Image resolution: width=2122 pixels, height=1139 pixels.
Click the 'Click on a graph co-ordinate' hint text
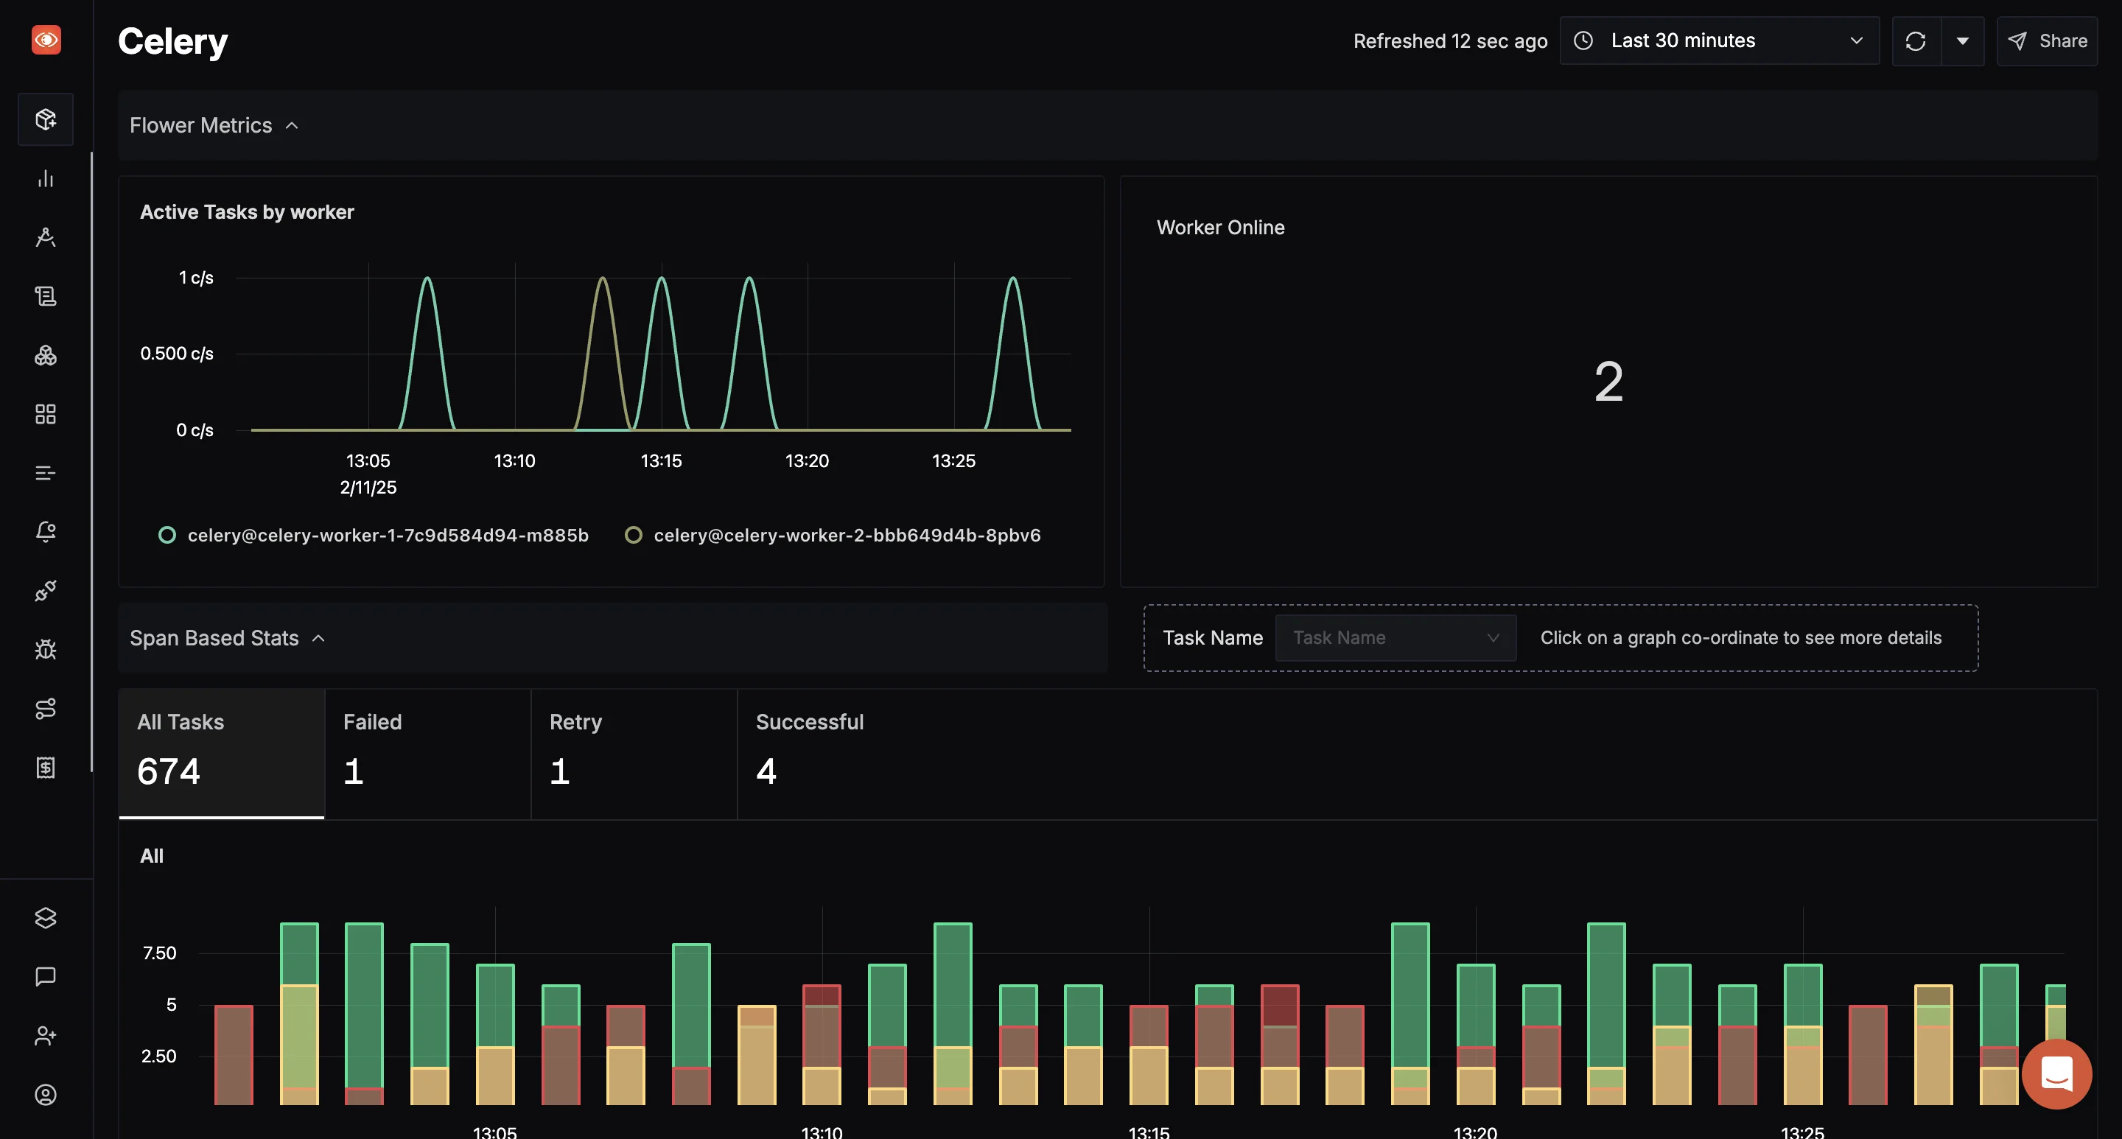click(1740, 637)
